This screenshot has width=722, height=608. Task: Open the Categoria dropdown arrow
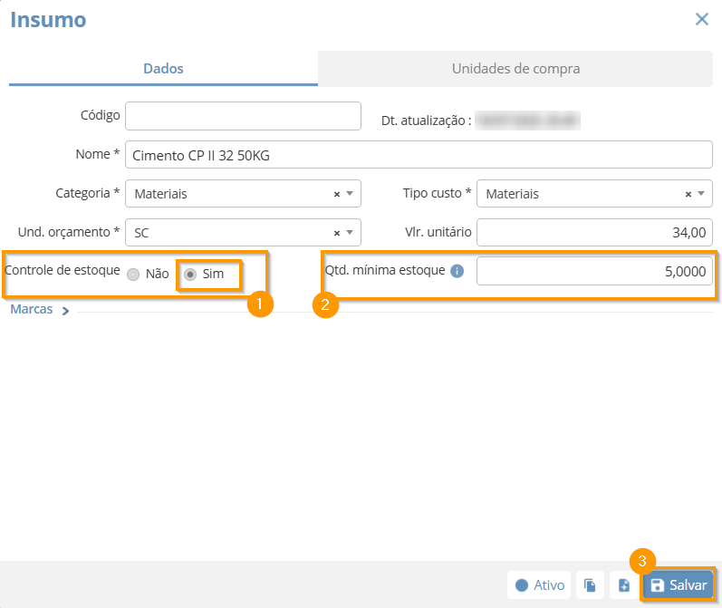[350, 194]
